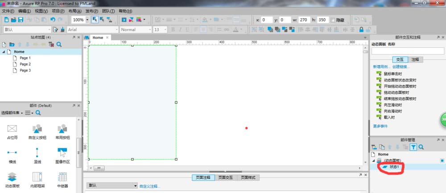Switch to the 页面交互 tab
Viewport: 446px width, 193px height.
(227, 177)
